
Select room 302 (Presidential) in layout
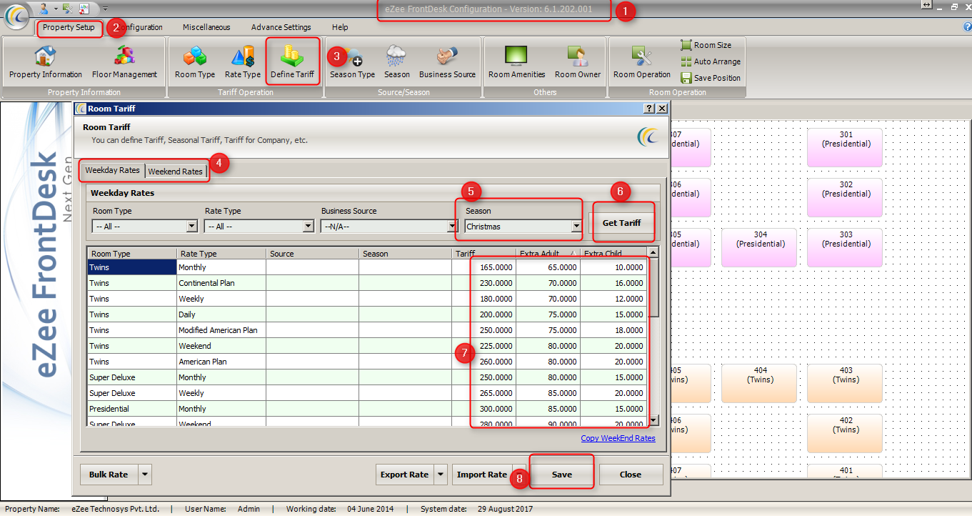(846, 197)
